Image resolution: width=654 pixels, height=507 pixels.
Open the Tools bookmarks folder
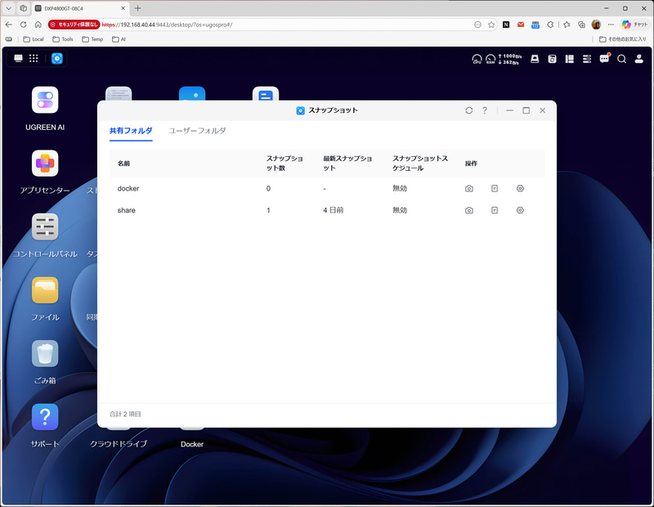pyautogui.click(x=63, y=39)
